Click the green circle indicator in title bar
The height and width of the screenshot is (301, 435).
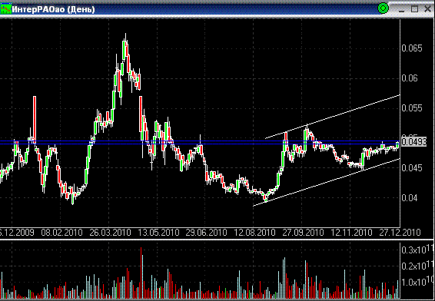[384, 8]
